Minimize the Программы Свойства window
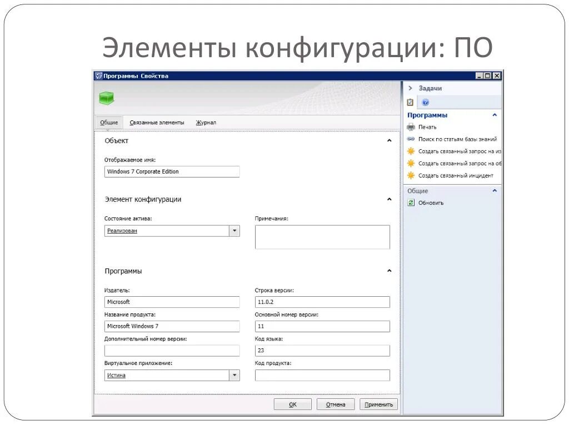The width and height of the screenshot is (569, 426). (480, 75)
